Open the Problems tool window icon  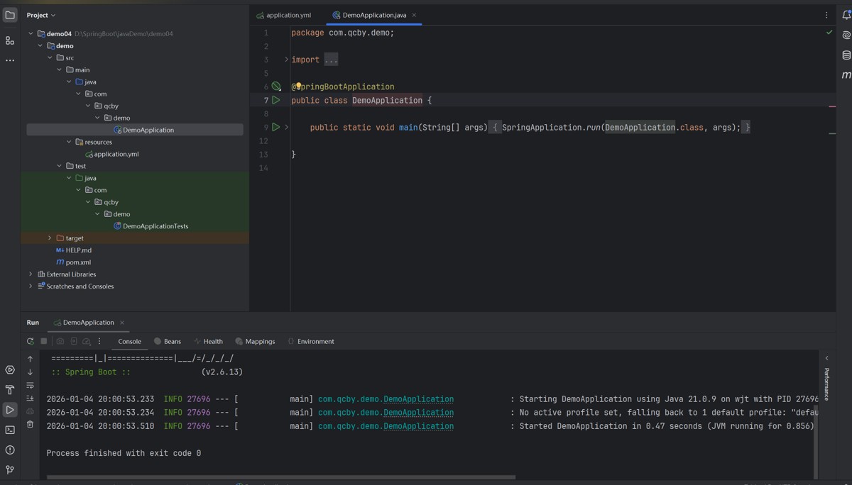tap(10, 450)
